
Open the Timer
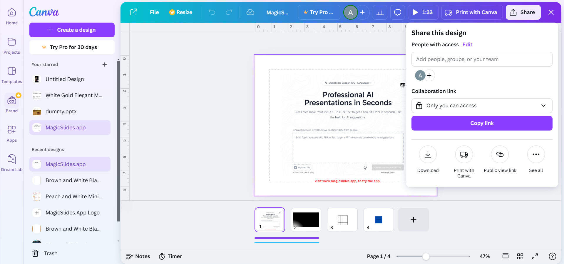[170, 256]
